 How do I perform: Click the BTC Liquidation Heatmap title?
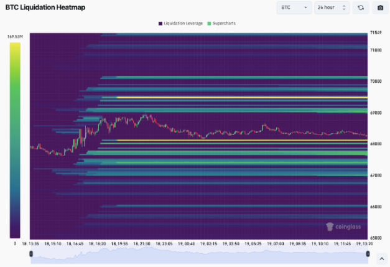[45, 7]
